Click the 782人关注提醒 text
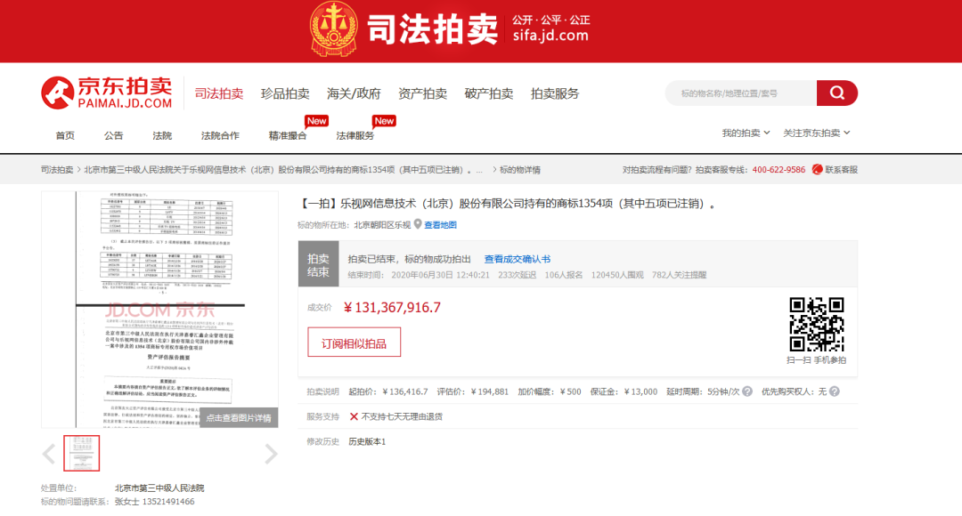962x516 pixels. click(x=679, y=275)
